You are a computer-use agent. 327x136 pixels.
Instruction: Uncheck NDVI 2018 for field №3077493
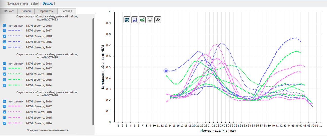pos(5,26)
